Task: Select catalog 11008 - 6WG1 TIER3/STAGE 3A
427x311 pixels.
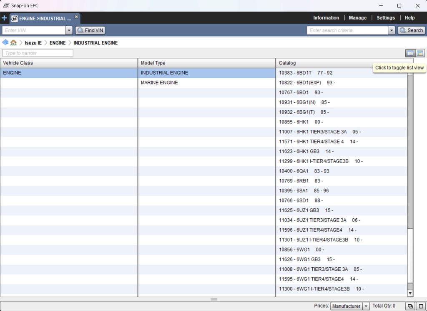Action: (x=342, y=269)
